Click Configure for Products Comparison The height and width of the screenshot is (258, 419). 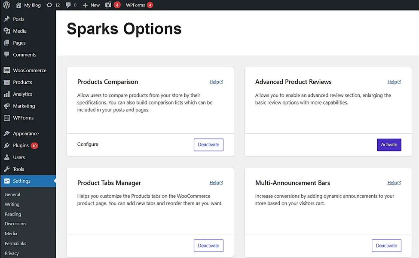88,144
